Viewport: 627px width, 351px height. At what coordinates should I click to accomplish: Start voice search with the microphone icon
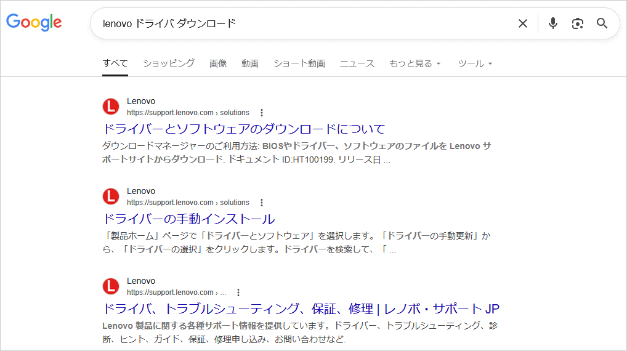tap(553, 23)
